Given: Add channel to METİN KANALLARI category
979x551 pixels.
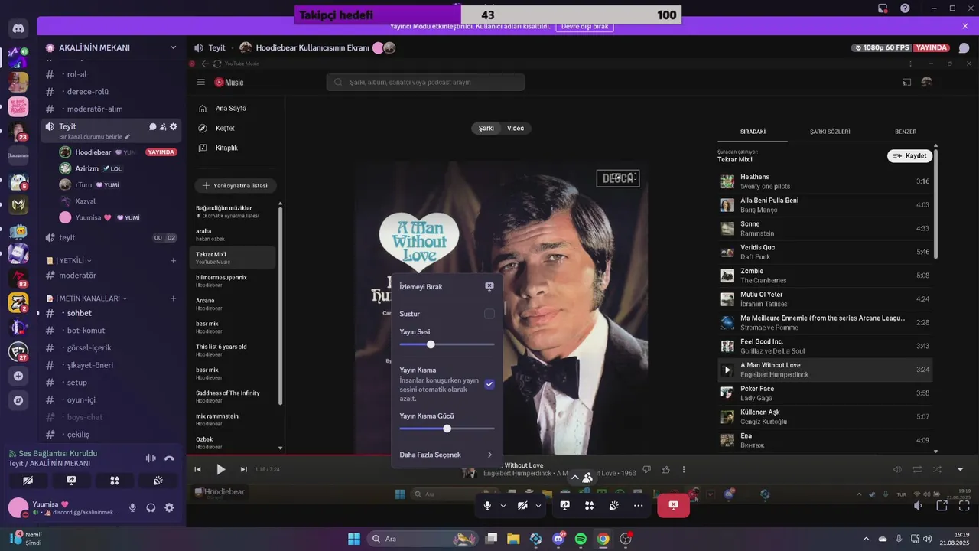Looking at the screenshot, I should click(x=174, y=298).
